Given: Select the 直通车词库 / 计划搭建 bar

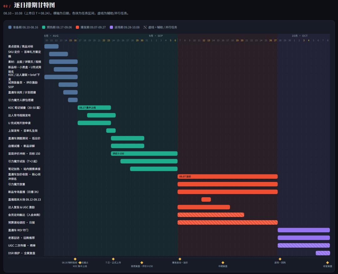Looking at the screenshot, I should click(70, 92).
